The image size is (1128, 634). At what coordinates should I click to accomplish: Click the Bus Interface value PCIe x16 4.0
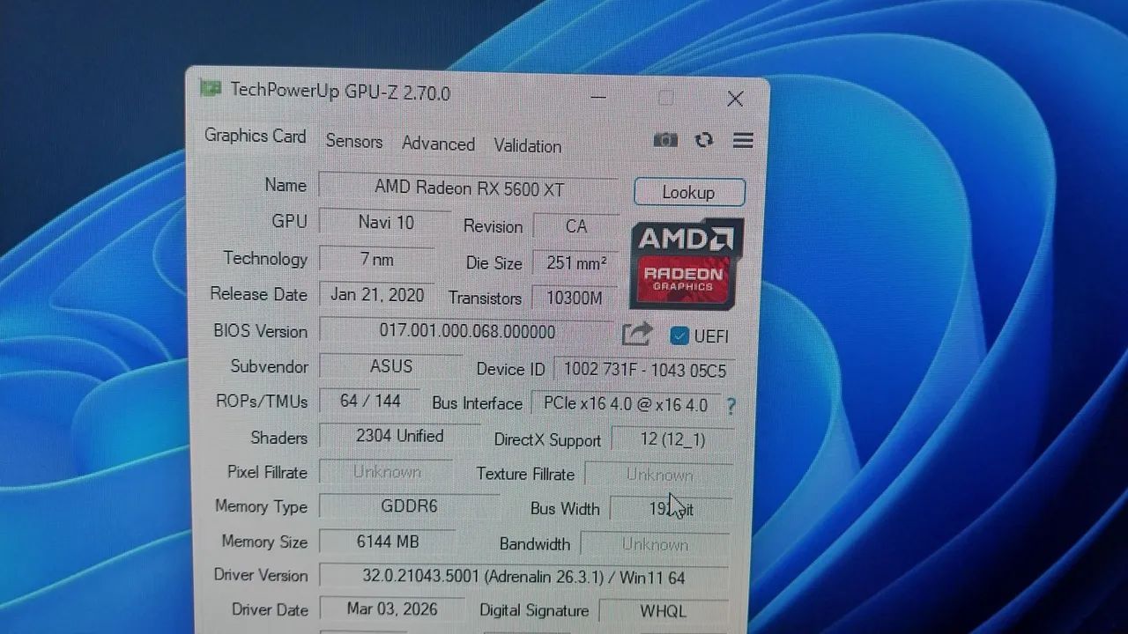(x=625, y=404)
